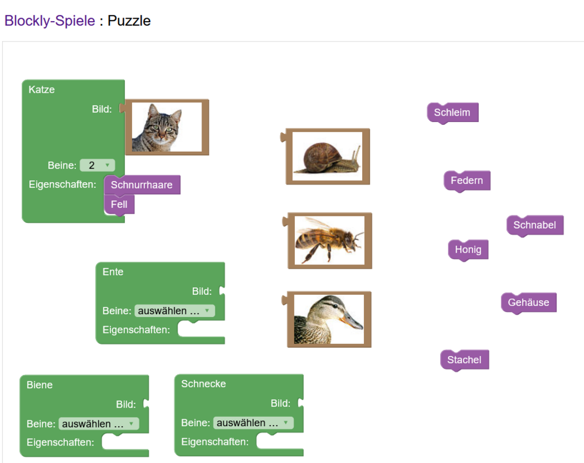Click the cat picture block

(166, 127)
